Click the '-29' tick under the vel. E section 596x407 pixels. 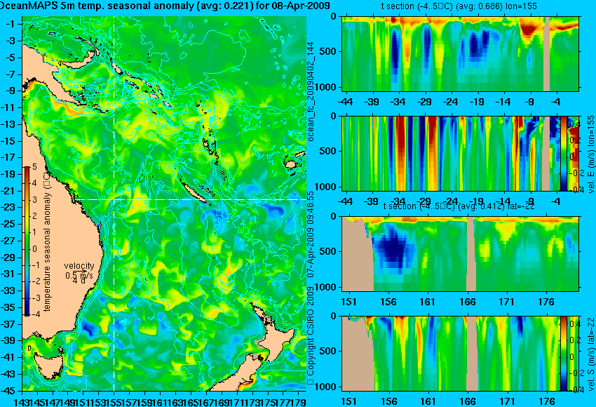point(424,201)
